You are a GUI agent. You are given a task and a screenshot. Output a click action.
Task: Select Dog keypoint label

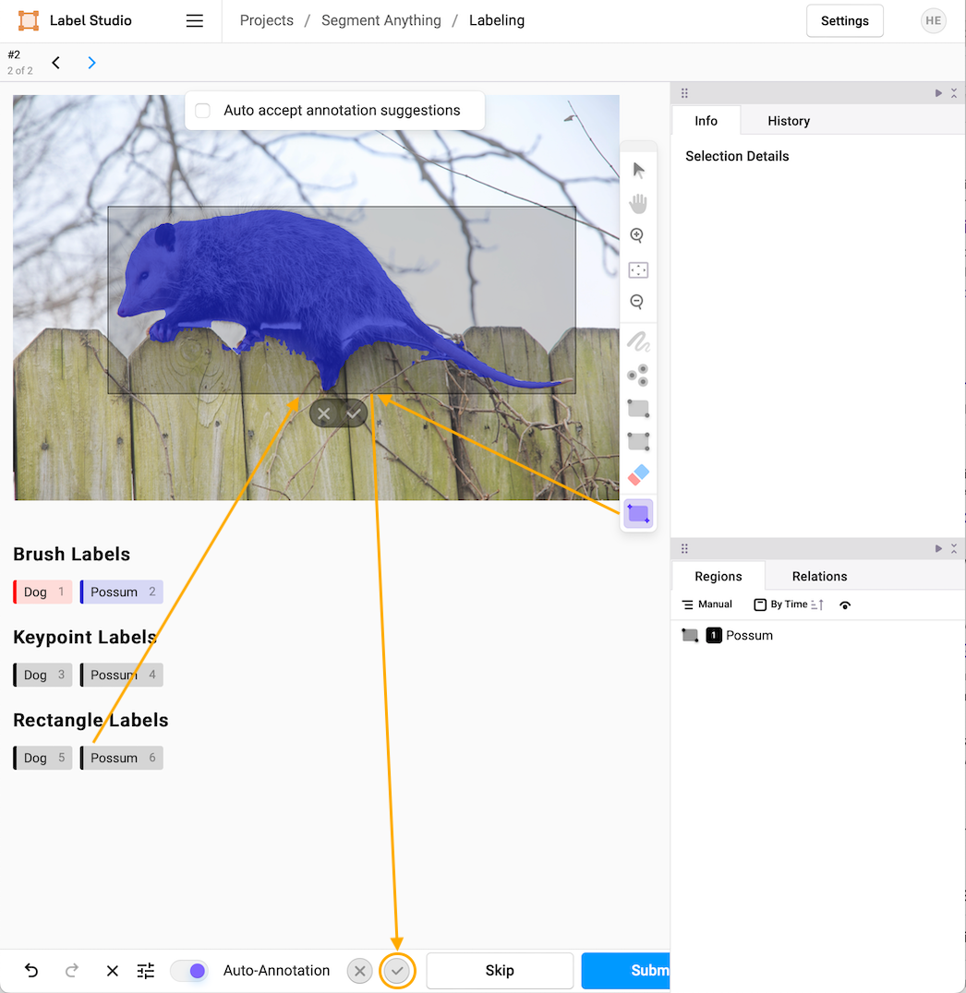tap(43, 675)
